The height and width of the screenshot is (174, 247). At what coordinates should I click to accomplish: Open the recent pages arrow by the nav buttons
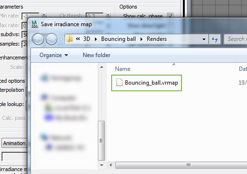click(x=61, y=39)
